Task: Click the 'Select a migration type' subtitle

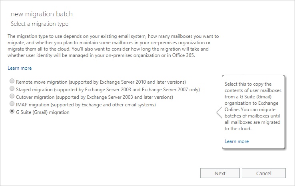Action: 40,24
